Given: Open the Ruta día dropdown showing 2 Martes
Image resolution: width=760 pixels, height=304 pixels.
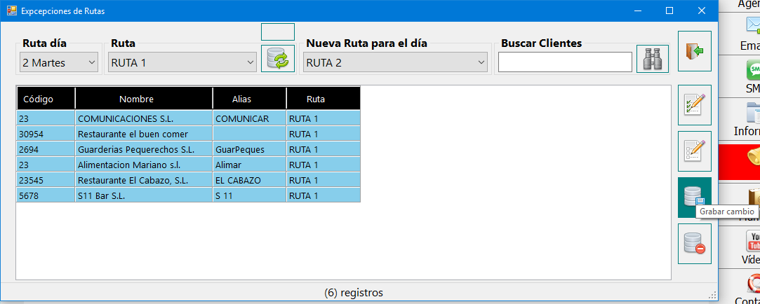Looking at the screenshot, I should point(59,62).
